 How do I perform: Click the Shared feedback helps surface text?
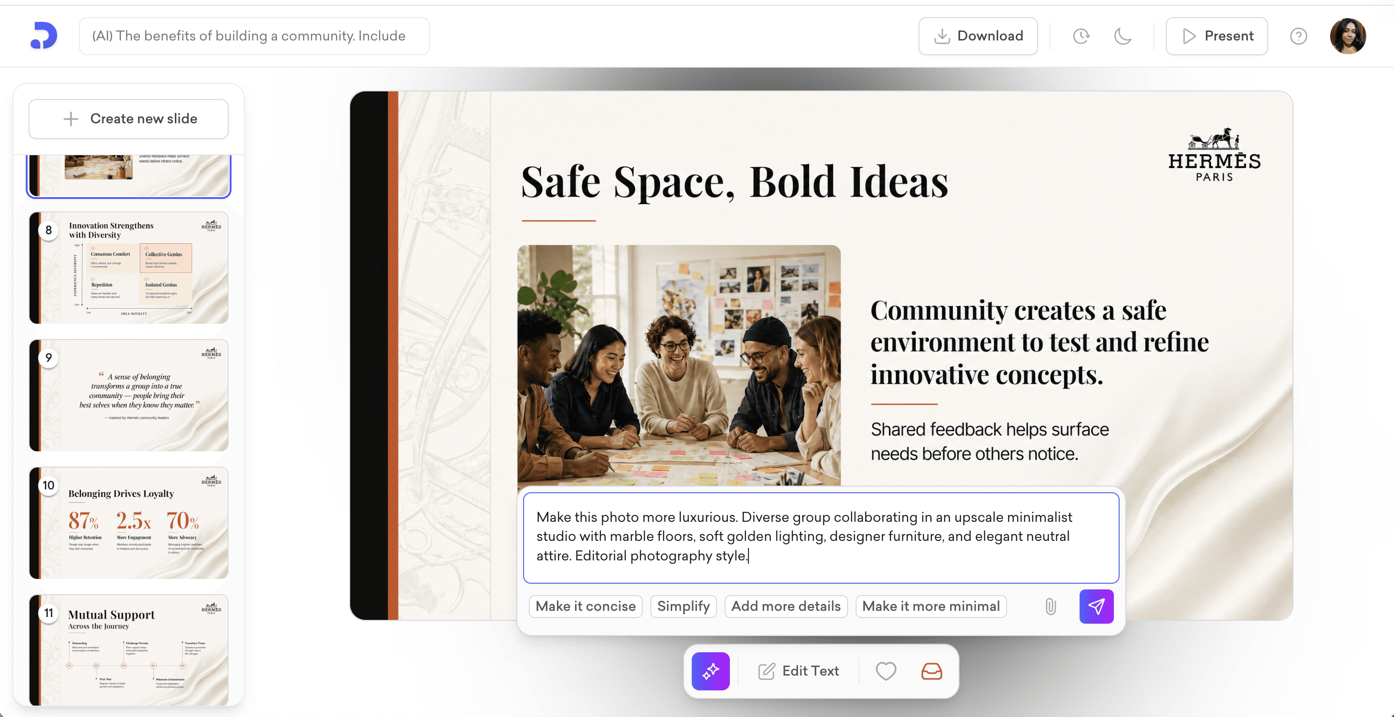(990, 441)
